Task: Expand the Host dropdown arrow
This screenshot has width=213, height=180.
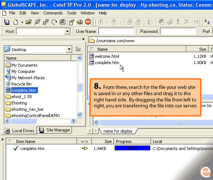Action: click(x=67, y=31)
